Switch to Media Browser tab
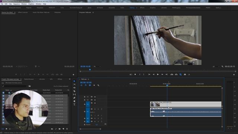This screenshot has width=238, height=134. (x=29, y=79)
